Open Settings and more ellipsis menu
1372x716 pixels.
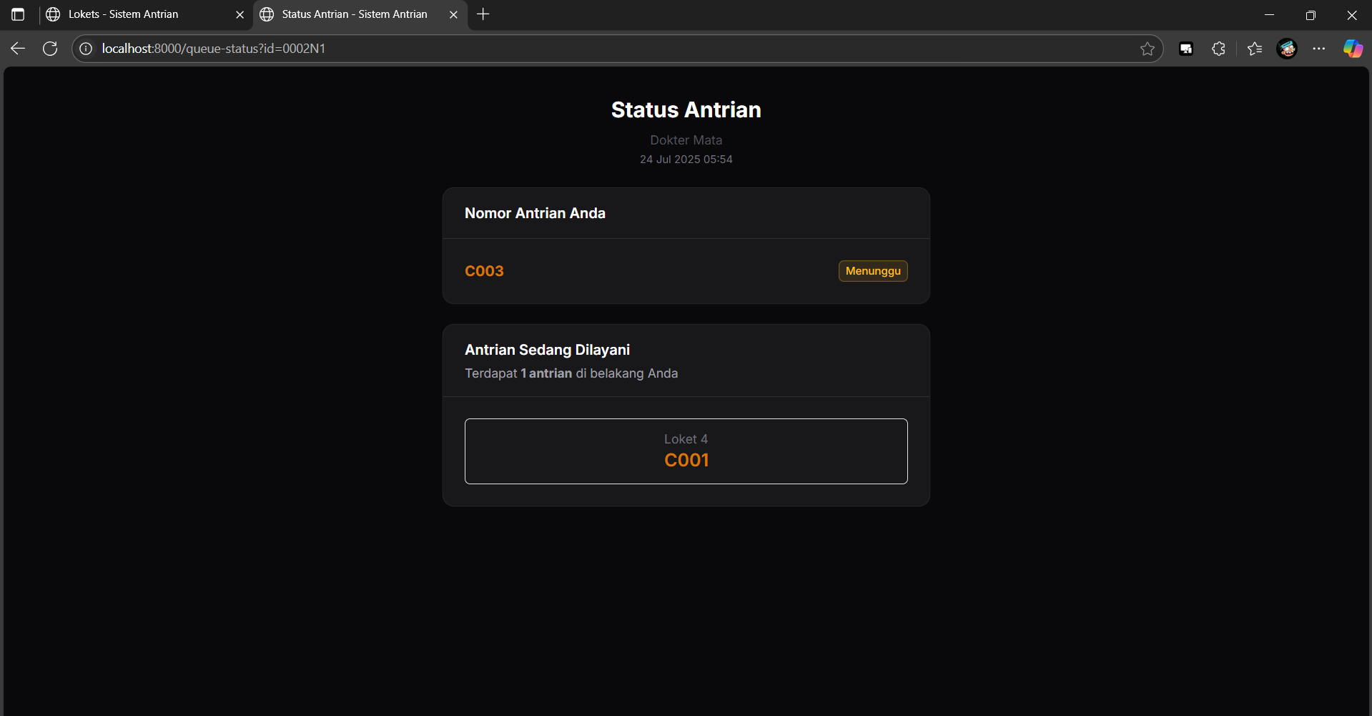pyautogui.click(x=1319, y=49)
